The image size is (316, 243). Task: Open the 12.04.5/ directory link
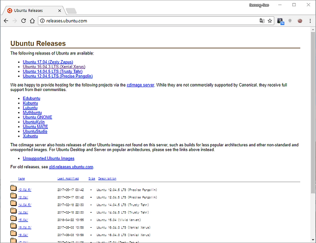(25, 190)
